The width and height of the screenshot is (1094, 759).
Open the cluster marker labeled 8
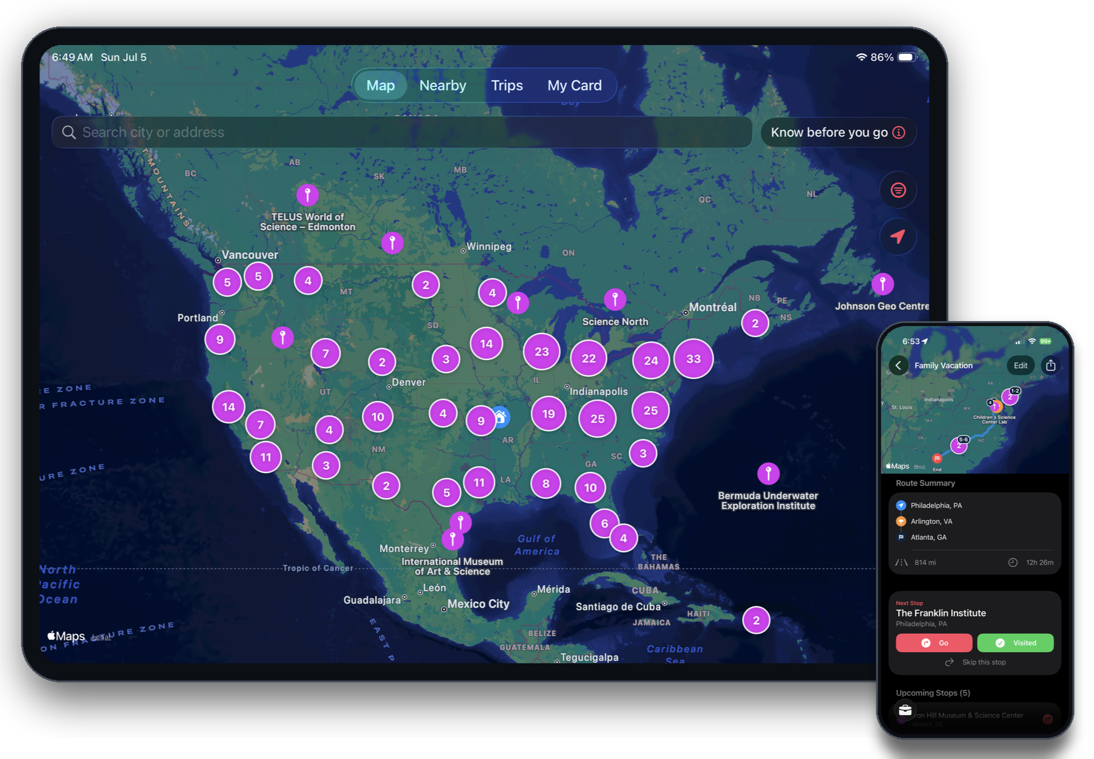[545, 484]
